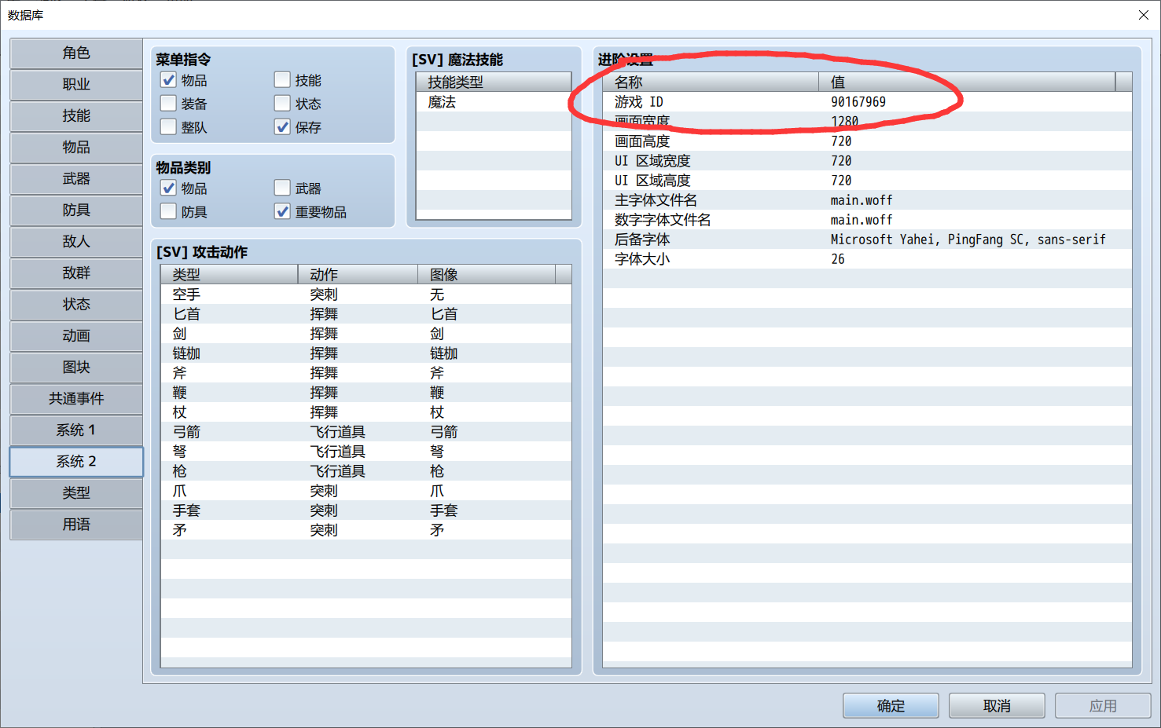Image resolution: width=1161 pixels, height=728 pixels.
Task: Select the 系统 2 tab
Action: tap(76, 462)
